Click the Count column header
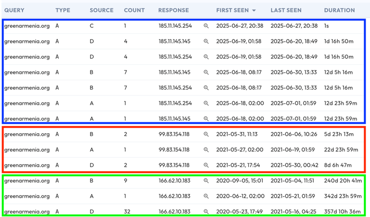This screenshot has height=217, width=370. [135, 10]
